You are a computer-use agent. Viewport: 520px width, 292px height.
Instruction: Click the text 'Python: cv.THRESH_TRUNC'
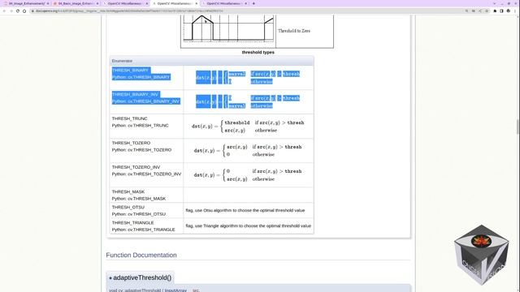click(141, 126)
